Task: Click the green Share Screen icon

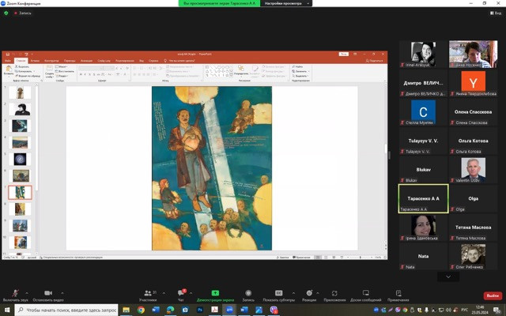Action: pos(215,293)
